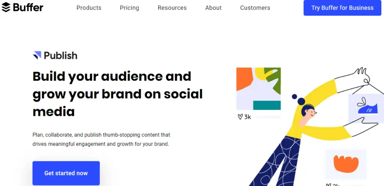The image size is (384, 186).
Task: Click Try Buffer for Business button
Action: [x=342, y=8]
